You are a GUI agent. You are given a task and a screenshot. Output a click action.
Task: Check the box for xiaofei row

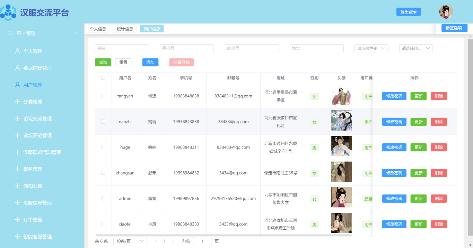(103, 224)
